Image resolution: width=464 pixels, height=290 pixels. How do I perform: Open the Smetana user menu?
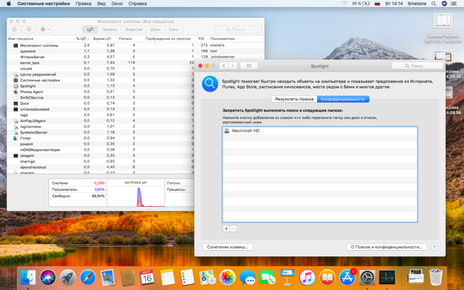coord(417,4)
